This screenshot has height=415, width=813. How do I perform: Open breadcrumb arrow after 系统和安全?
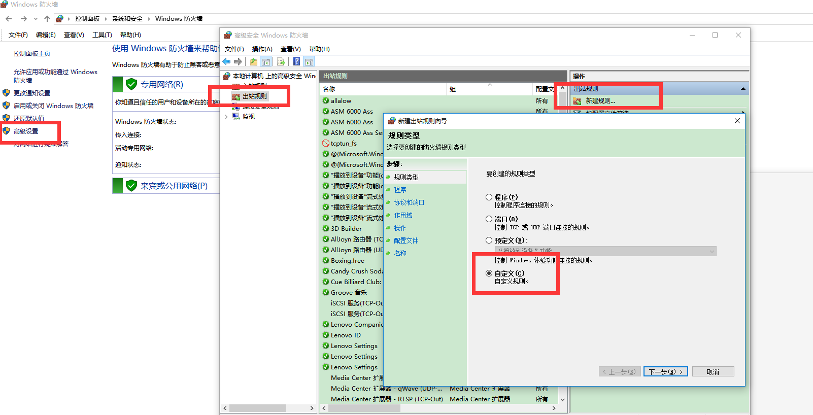click(149, 19)
